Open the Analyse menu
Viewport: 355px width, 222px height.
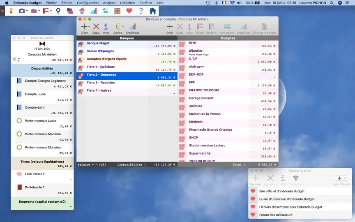tap(109, 3)
